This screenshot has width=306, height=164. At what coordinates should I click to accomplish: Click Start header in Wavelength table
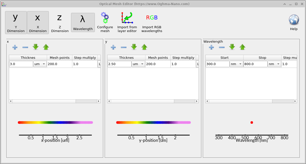225,58
